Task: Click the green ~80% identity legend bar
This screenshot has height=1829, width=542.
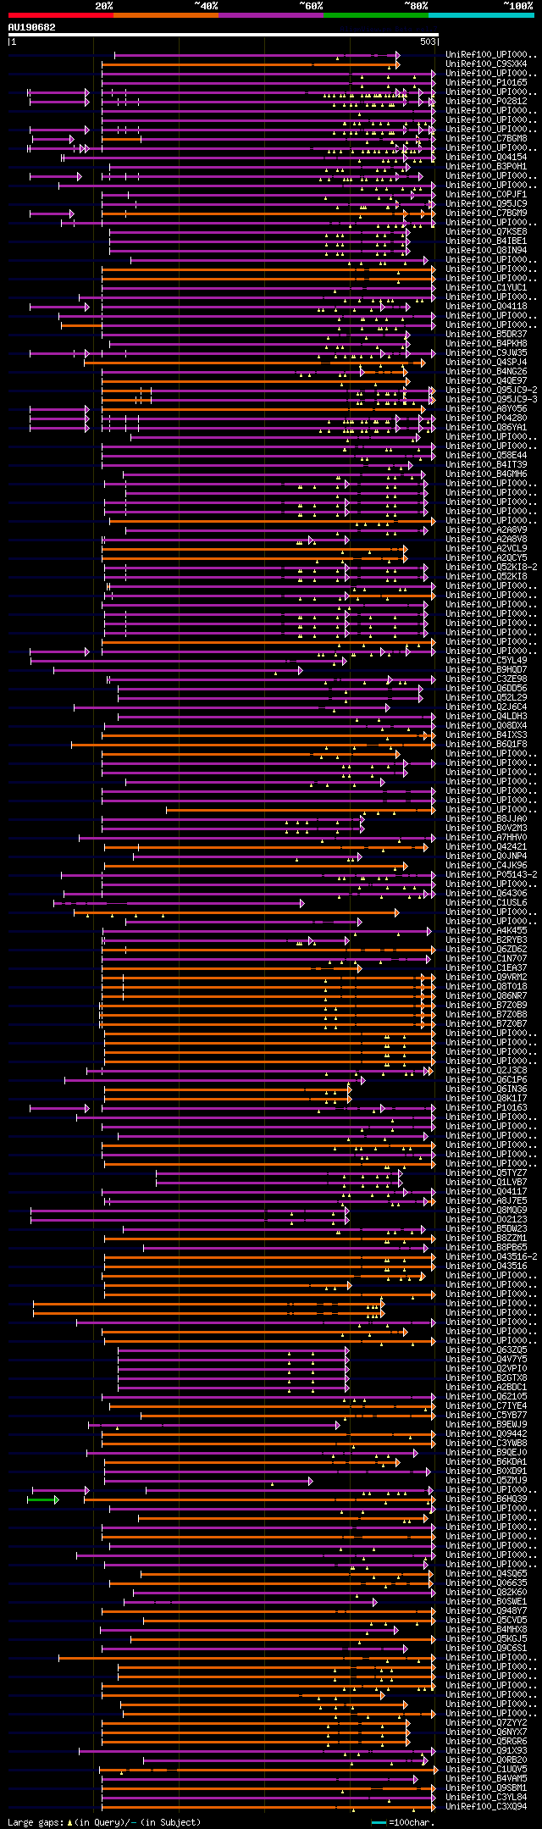Action: point(375,14)
